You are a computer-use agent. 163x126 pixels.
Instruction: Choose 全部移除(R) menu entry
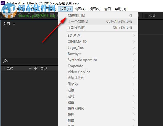click(x=98, y=28)
